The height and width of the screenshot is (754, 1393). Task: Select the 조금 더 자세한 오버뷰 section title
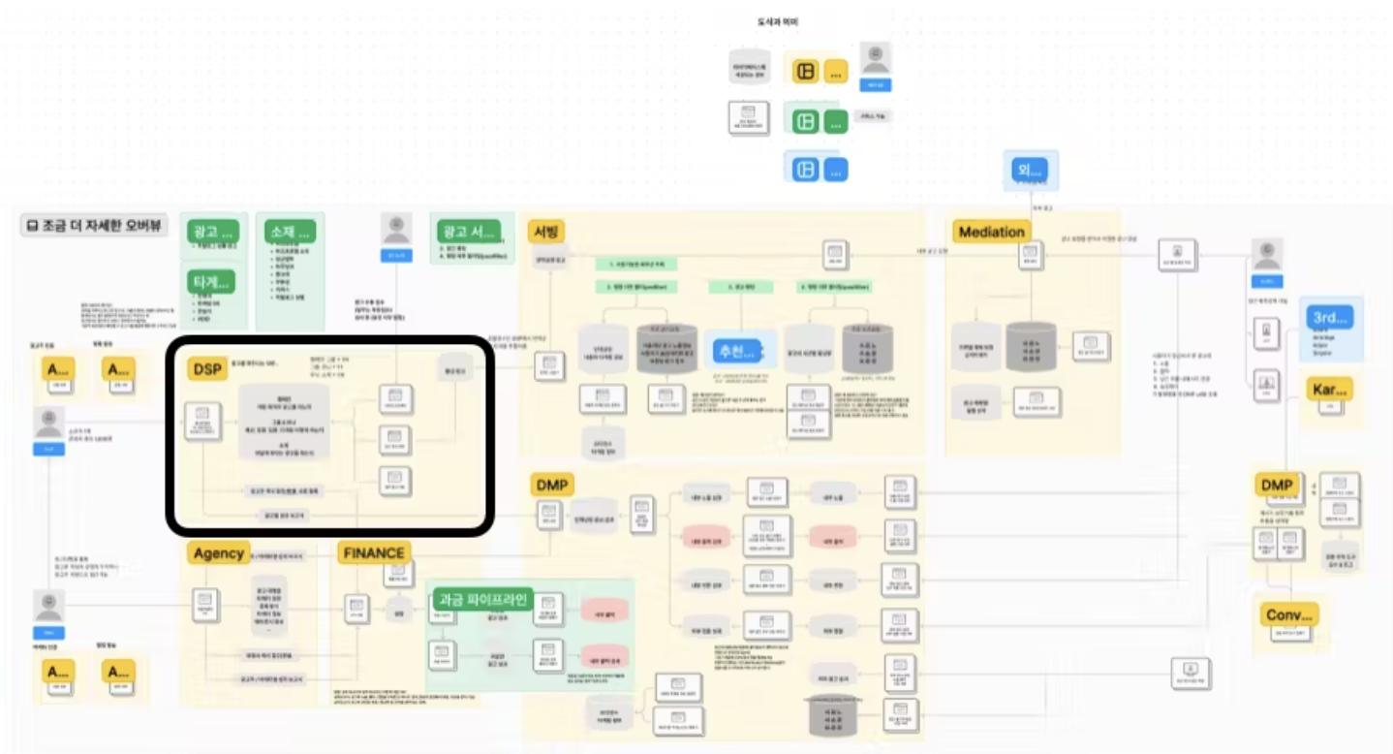pos(94,227)
